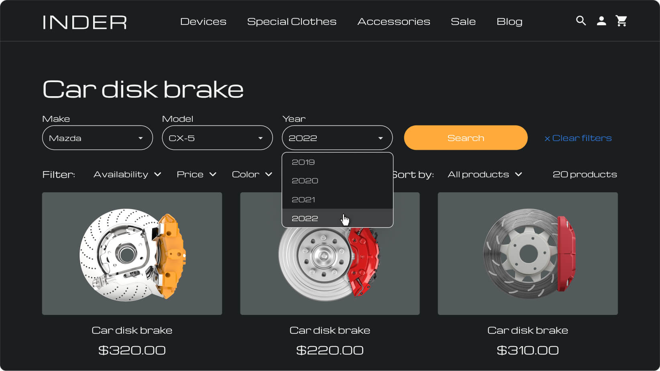Click the search magnifier icon

(581, 21)
